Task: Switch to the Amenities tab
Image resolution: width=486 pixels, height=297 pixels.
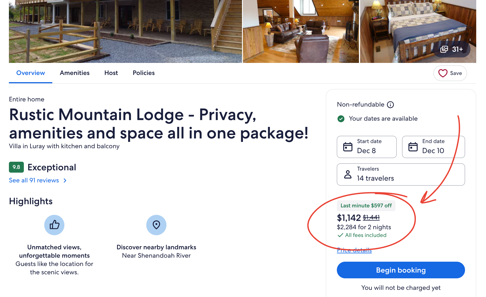Action: tap(74, 73)
